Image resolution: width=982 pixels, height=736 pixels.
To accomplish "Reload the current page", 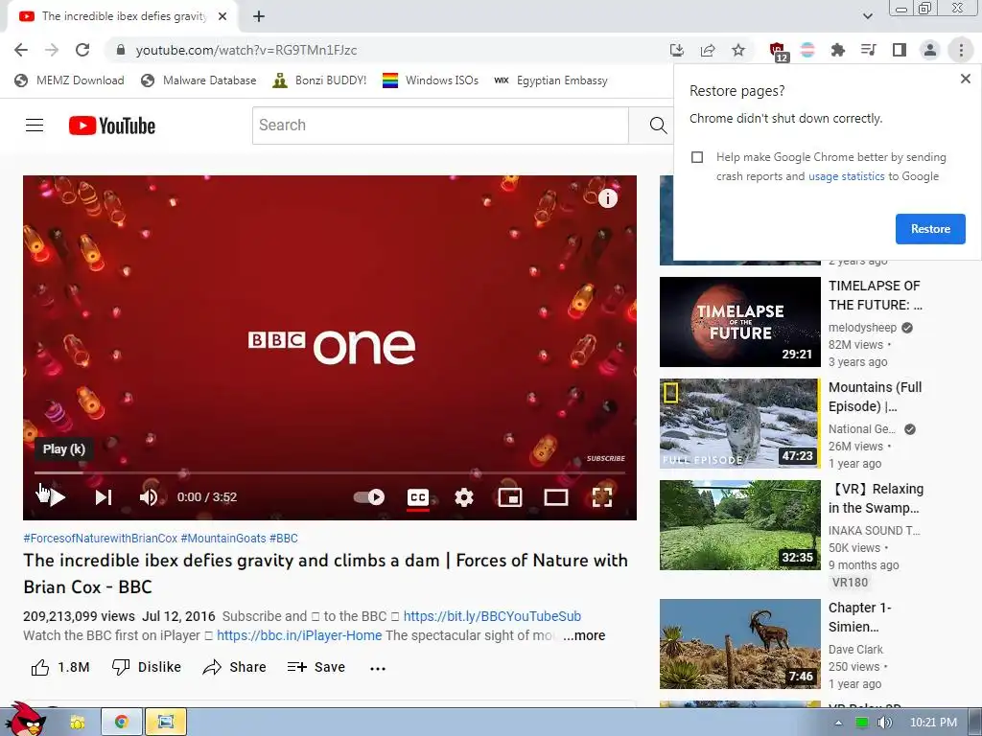I will 82,50.
